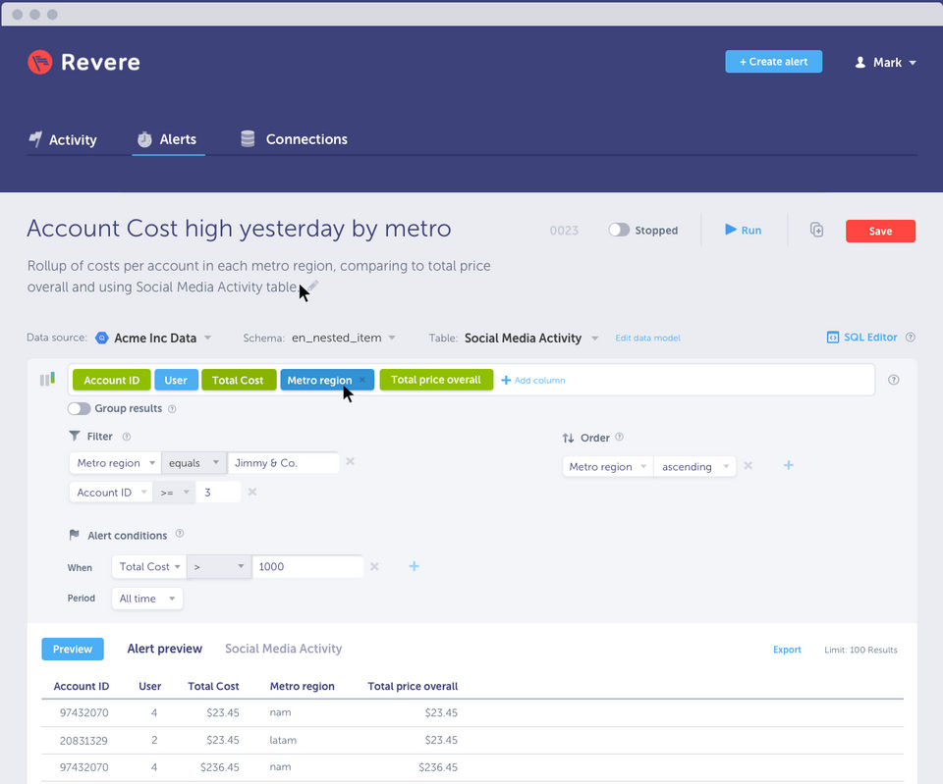Click the funnel Filter icon
The image size is (943, 784).
click(x=74, y=436)
